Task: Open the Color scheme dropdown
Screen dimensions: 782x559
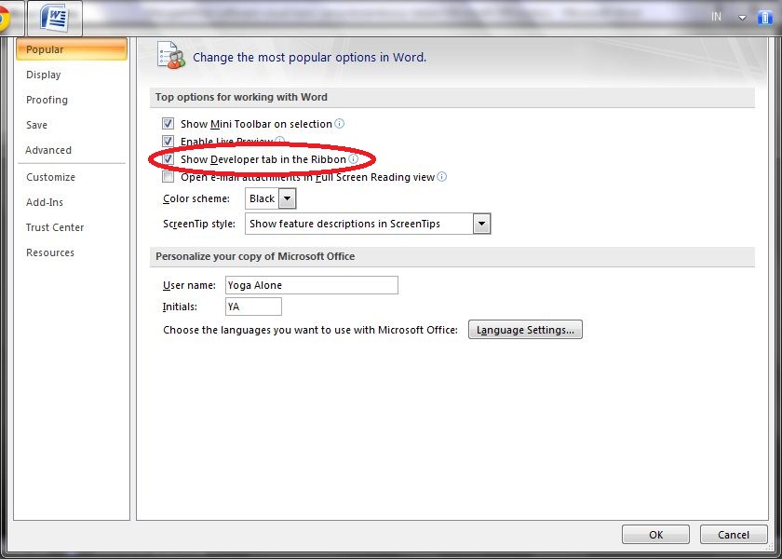Action: click(x=288, y=198)
